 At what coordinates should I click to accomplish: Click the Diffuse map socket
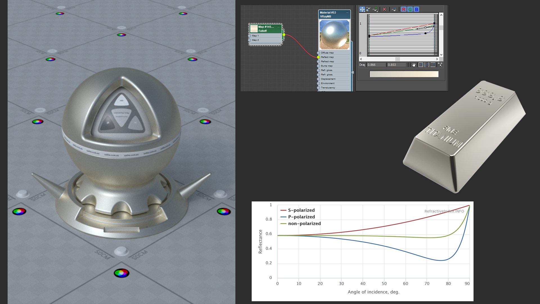point(318,53)
